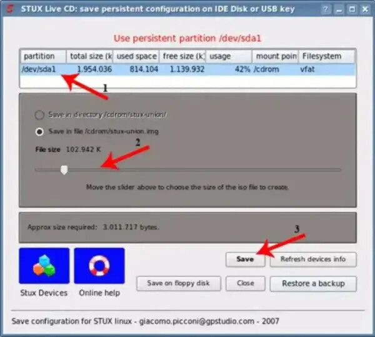Image resolution: width=375 pixels, height=337 pixels.
Task: Click Refresh devices info button
Action: tap(313, 259)
